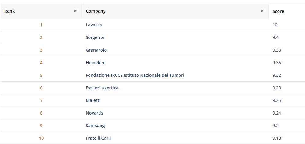Click rank number 10 cell
This screenshot has width=305, height=144.
tap(41, 138)
